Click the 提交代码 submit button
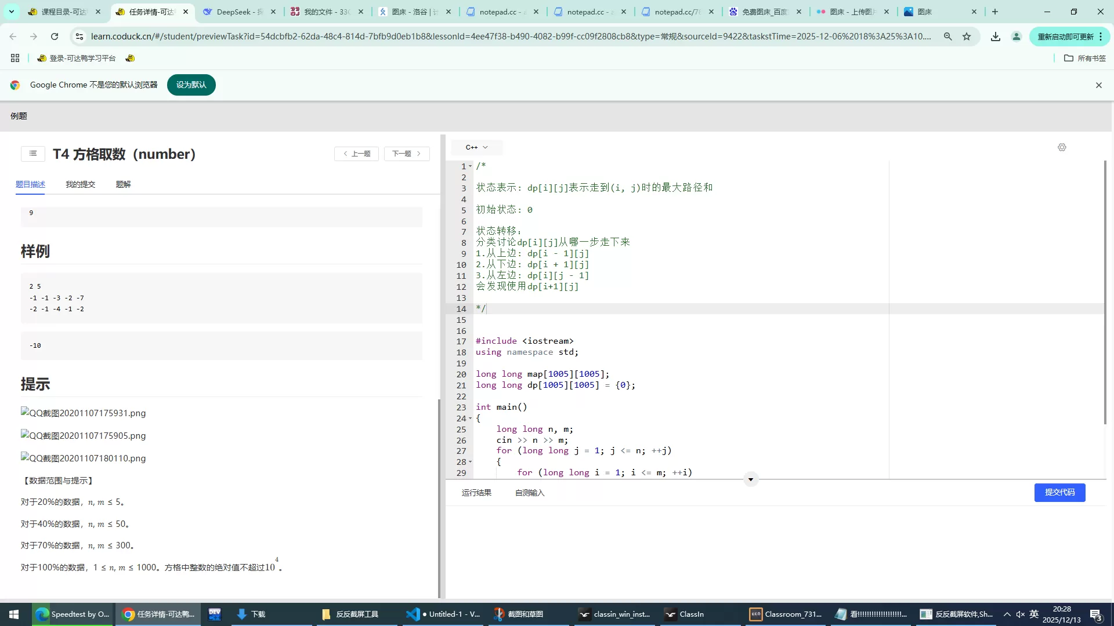1114x626 pixels. click(x=1059, y=492)
